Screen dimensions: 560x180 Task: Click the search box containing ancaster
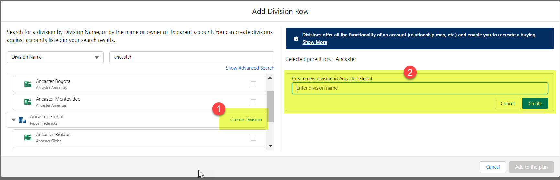[x=191, y=57]
